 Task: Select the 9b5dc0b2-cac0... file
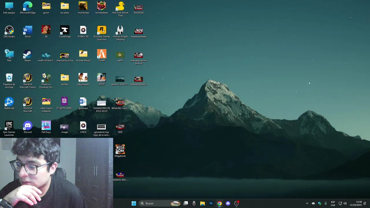(120, 105)
